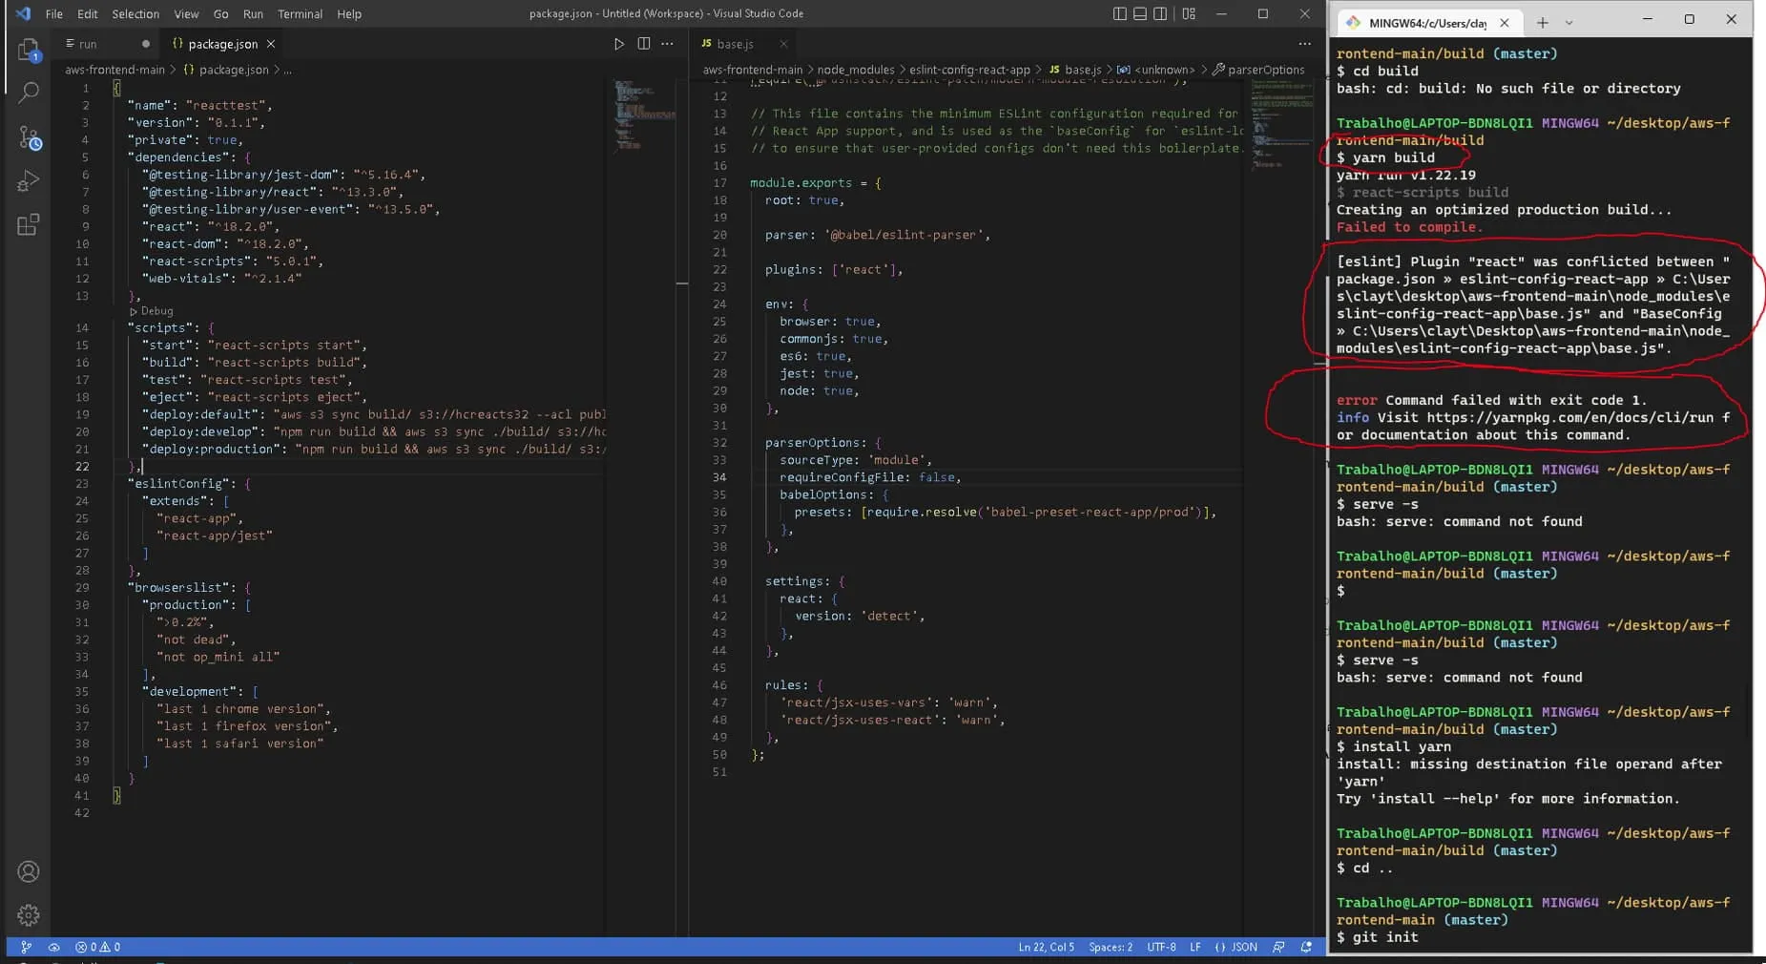The height and width of the screenshot is (964, 1766).
Task: Toggle Panel layout icon
Action: click(1139, 13)
